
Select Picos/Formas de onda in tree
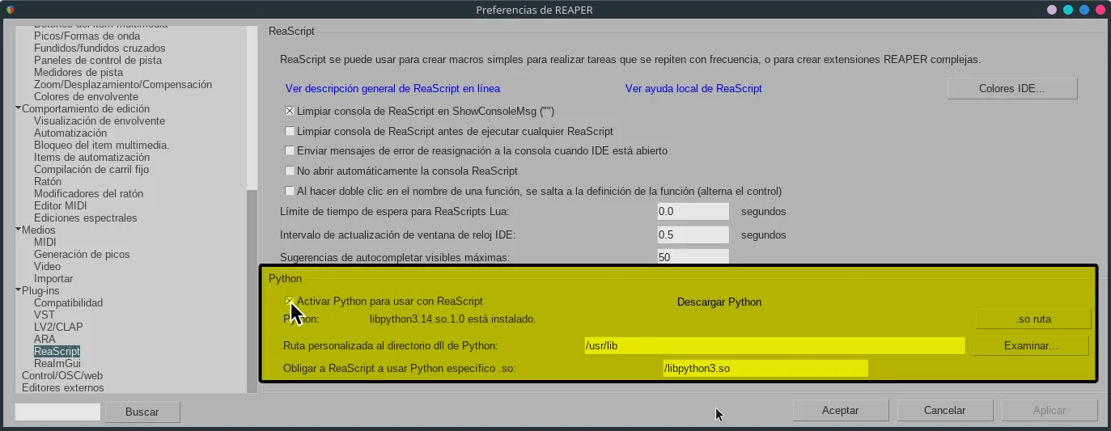click(x=87, y=36)
